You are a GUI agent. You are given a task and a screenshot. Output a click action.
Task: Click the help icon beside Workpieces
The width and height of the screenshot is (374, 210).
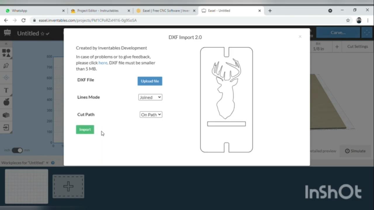(53, 163)
